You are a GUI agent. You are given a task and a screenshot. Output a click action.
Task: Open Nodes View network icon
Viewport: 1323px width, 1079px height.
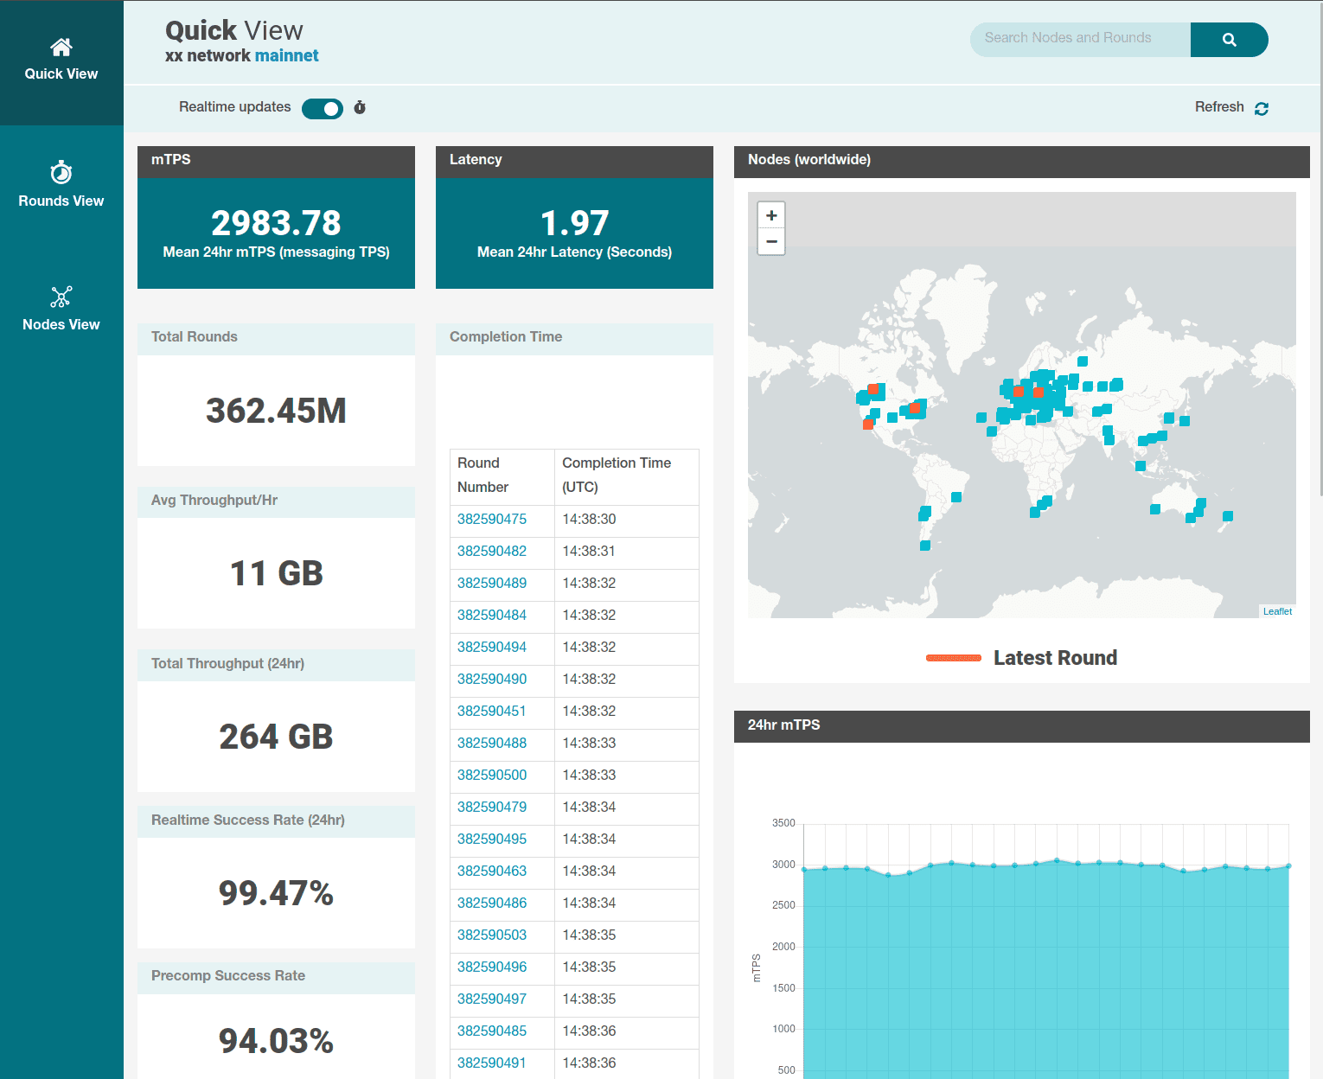[61, 297]
